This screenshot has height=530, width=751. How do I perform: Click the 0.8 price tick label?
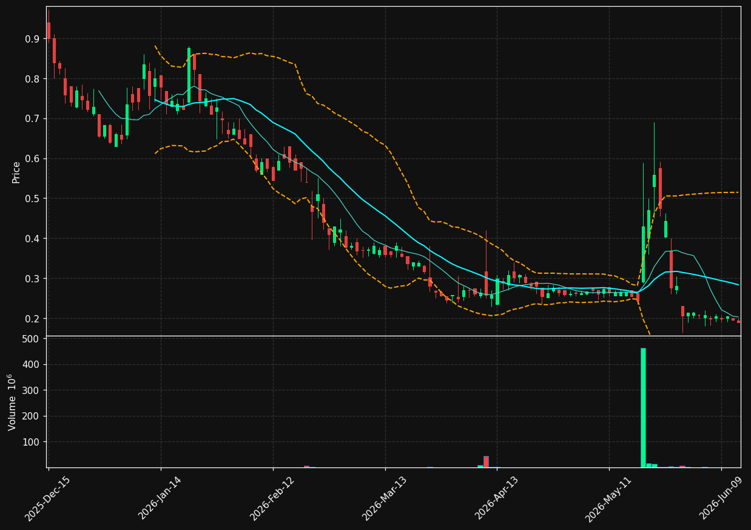(32, 79)
